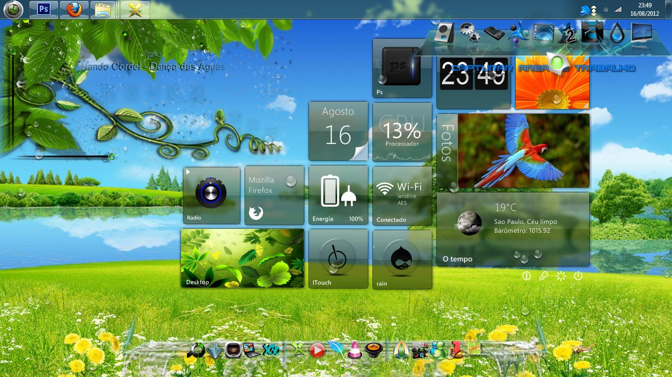Image resolution: width=672 pixels, height=377 pixels.
Task: Open the Agosto 16 calendar tile
Action: click(x=338, y=131)
